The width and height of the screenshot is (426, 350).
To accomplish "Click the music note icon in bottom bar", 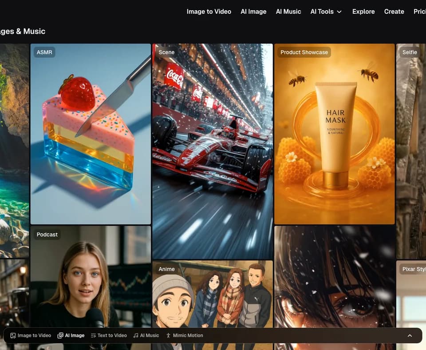I will [x=136, y=335].
